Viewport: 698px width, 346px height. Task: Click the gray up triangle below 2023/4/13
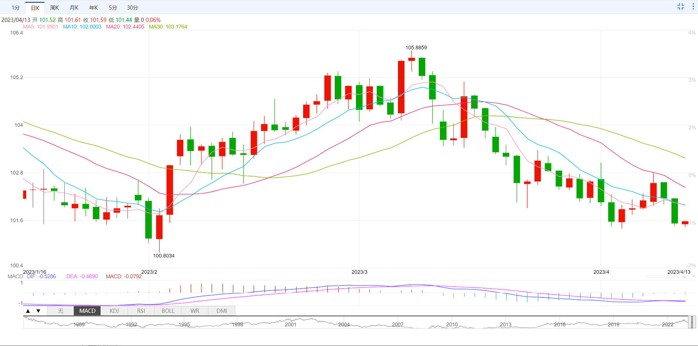tap(685, 277)
